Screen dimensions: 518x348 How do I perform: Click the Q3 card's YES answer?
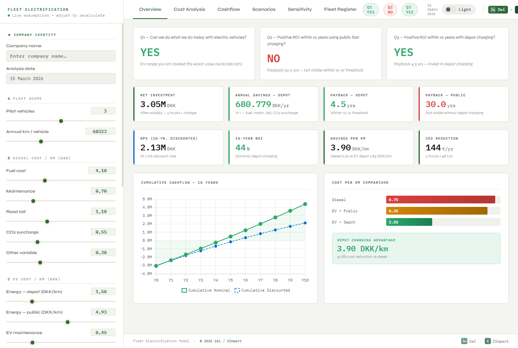404,52
